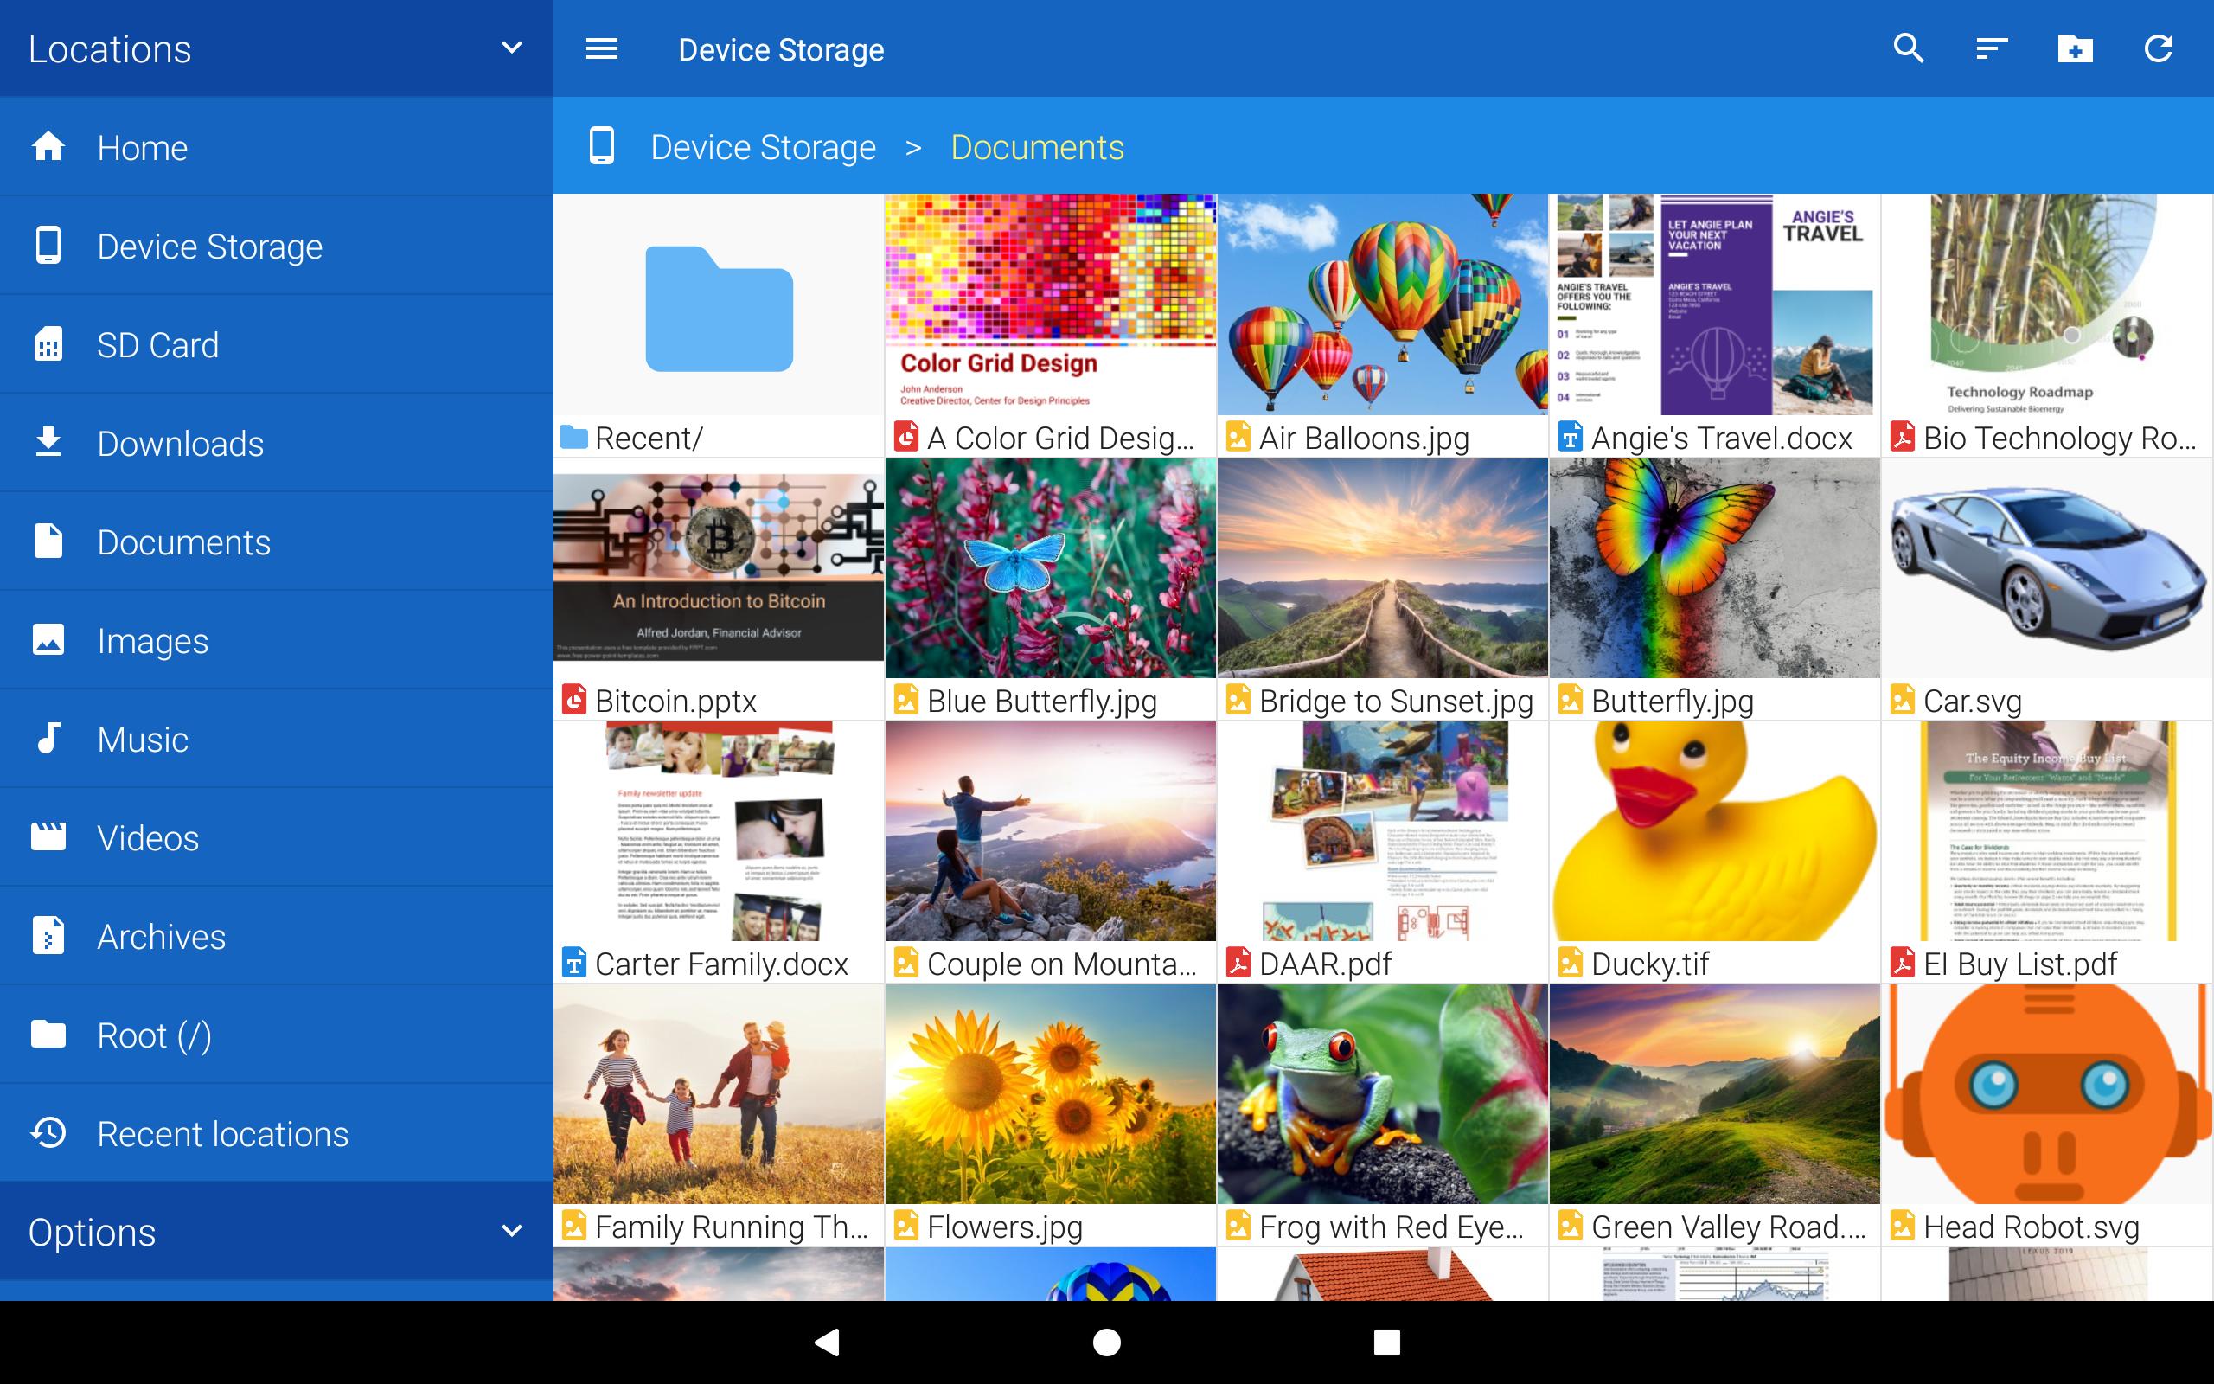Select SD Card in the sidebar
This screenshot has width=2214, height=1384.
point(276,345)
